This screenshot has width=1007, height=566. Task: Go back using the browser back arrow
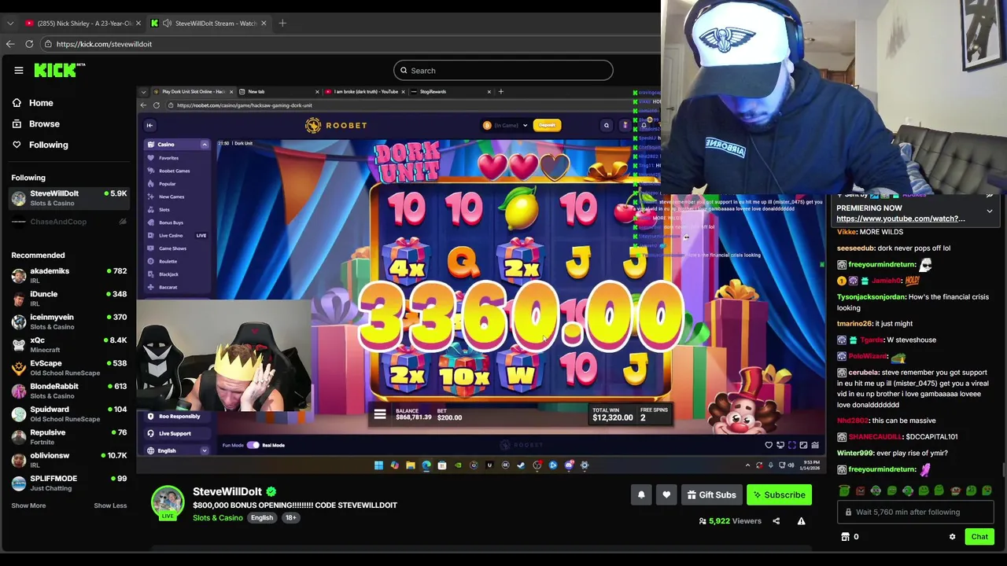(10, 44)
